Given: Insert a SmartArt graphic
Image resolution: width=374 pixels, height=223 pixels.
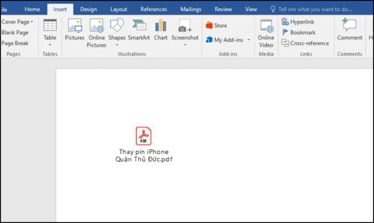Looking at the screenshot, I should click(x=139, y=25).
